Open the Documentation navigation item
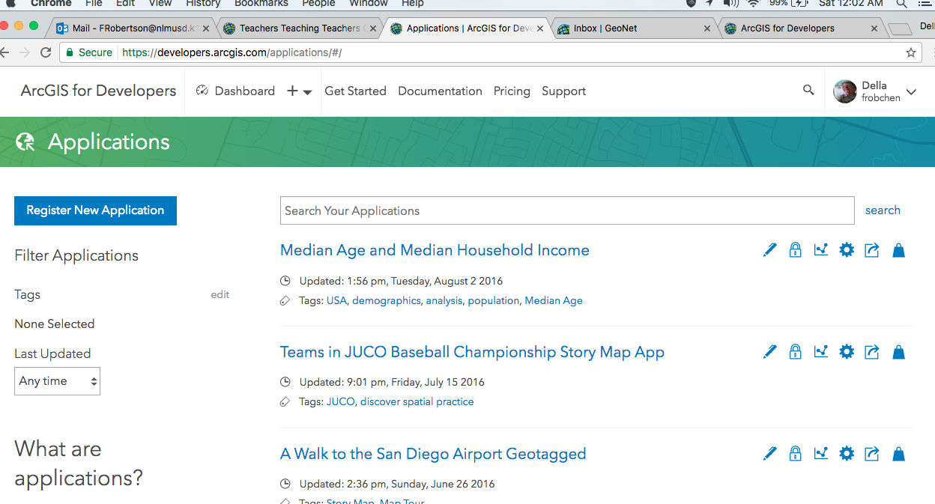The height and width of the screenshot is (504, 935). [x=440, y=91]
